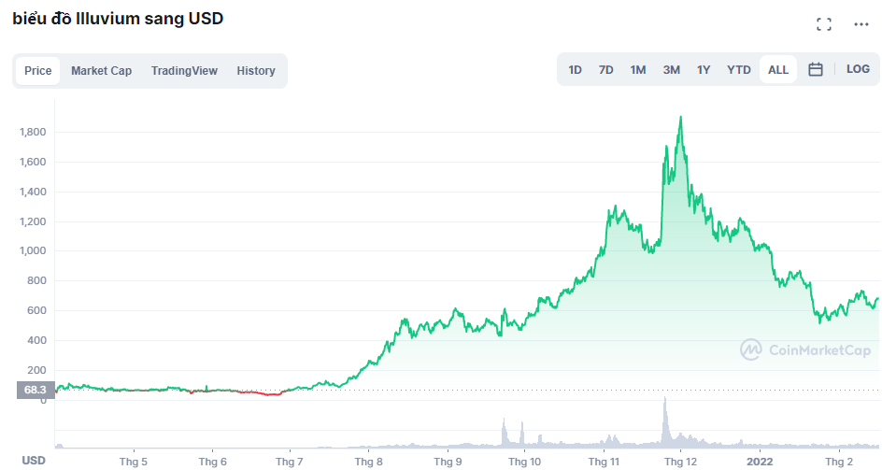Open fullscreen chart view icon
This screenshot has height=470, width=882.
click(x=823, y=24)
